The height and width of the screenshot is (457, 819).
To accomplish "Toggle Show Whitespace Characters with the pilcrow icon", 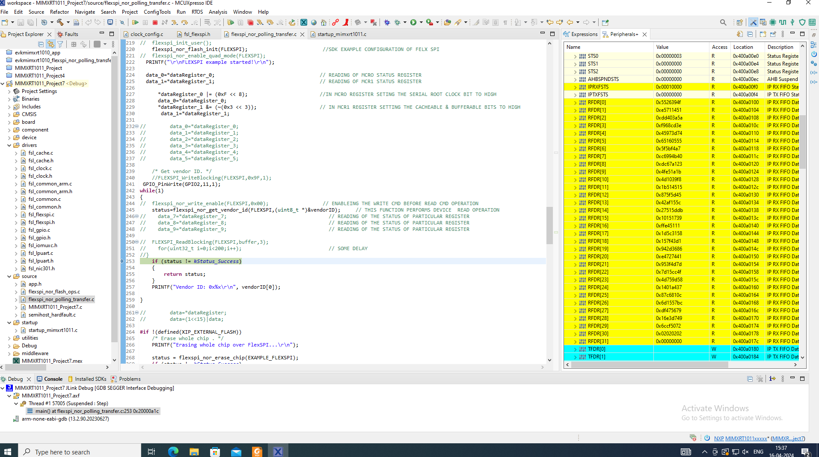I will pyautogui.click(x=505, y=22).
